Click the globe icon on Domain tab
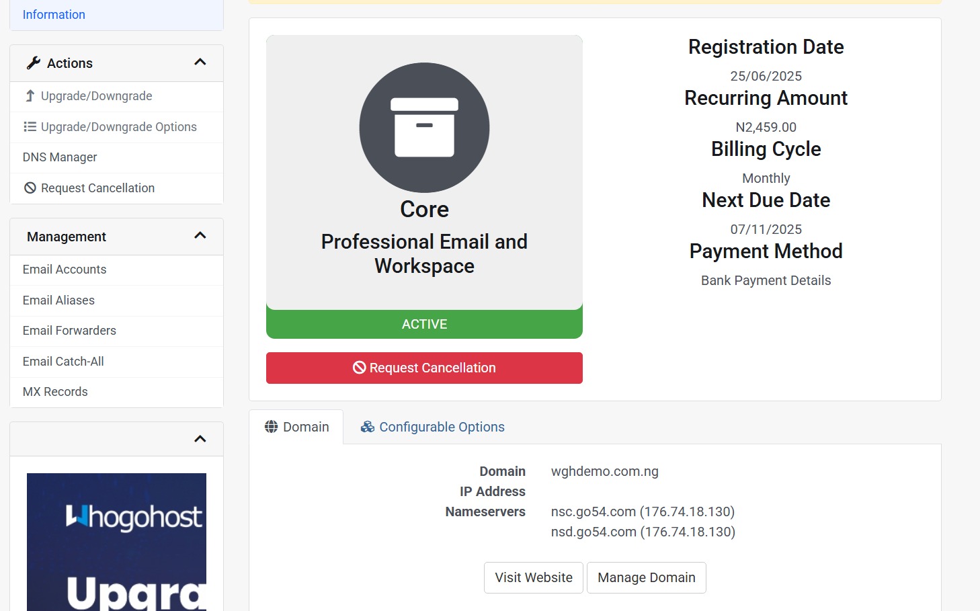Viewport: 980px width, 611px height. (272, 427)
